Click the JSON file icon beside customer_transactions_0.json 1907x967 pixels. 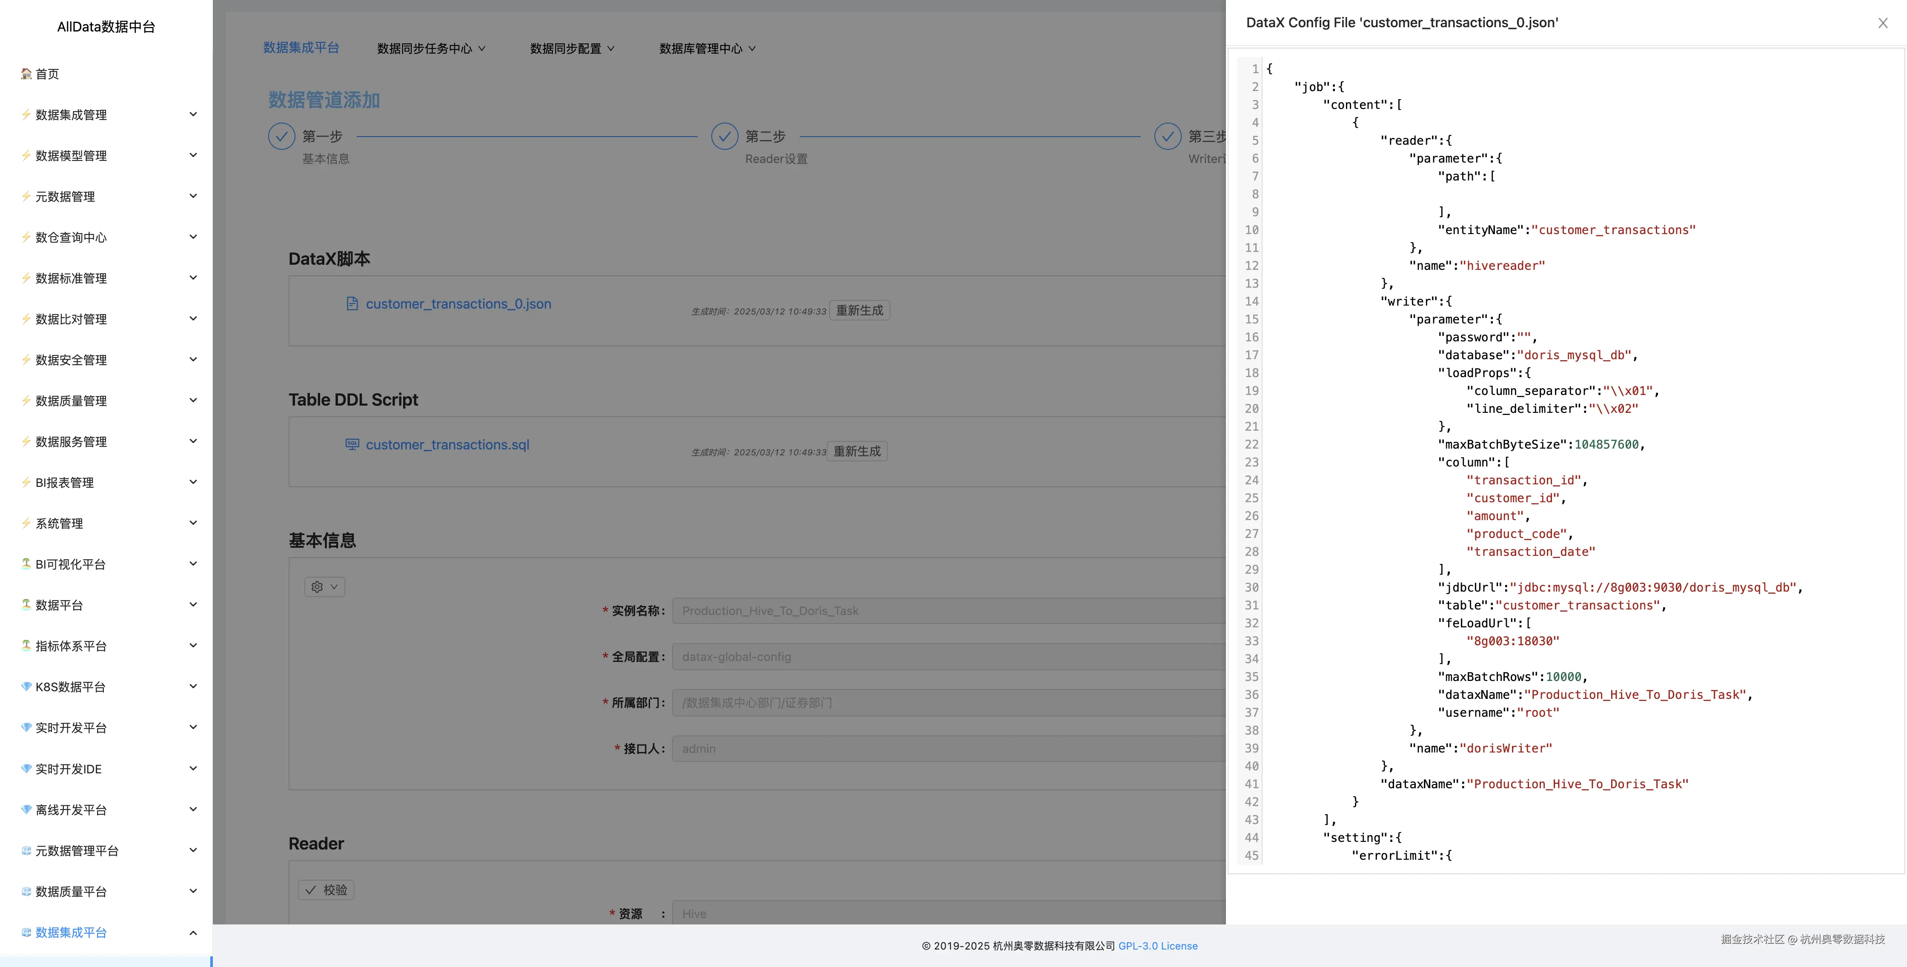click(x=352, y=303)
